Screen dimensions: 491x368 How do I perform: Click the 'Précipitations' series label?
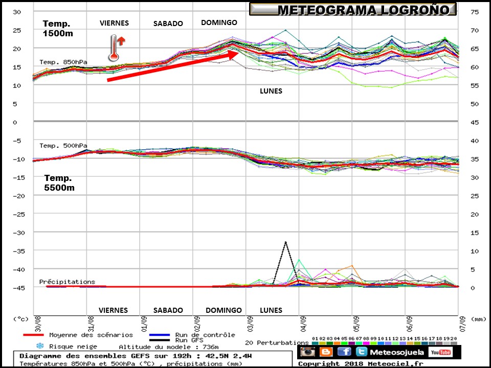[67, 282]
